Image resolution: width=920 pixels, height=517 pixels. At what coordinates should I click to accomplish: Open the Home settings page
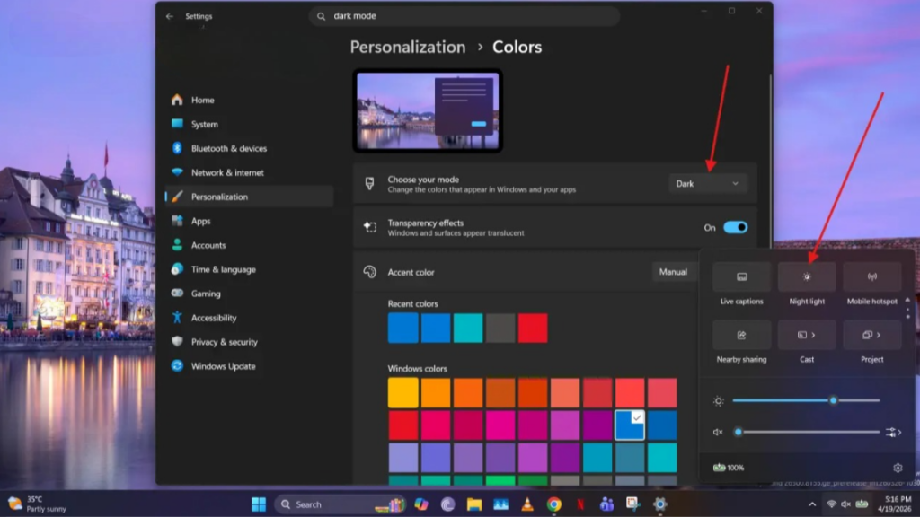(x=250, y=101)
